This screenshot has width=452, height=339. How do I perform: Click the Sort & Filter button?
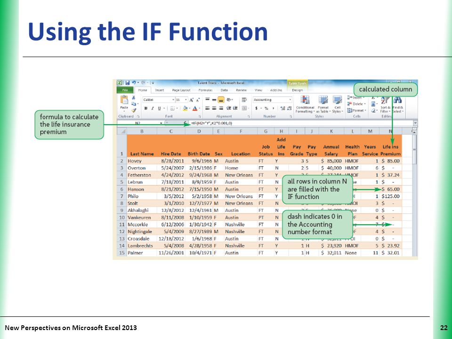pos(385,105)
